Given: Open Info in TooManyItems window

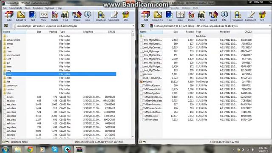Looking at the screenshot, I should [224, 16].
